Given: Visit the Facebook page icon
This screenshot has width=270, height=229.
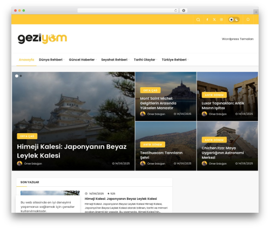Looking at the screenshot, I should (x=207, y=19).
